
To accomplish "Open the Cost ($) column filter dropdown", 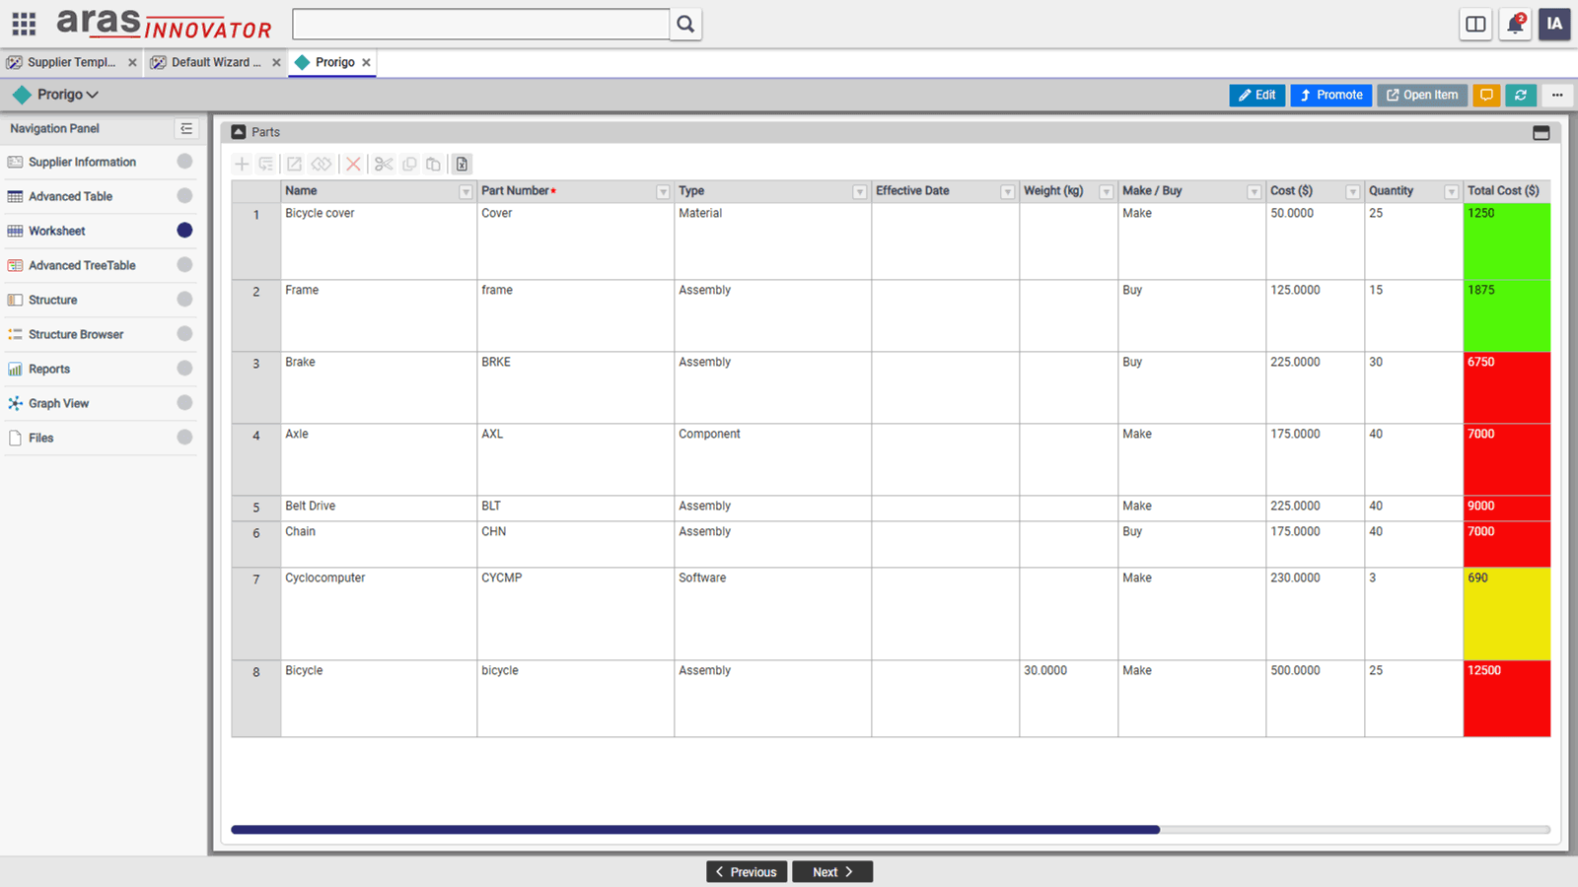I will tap(1353, 192).
